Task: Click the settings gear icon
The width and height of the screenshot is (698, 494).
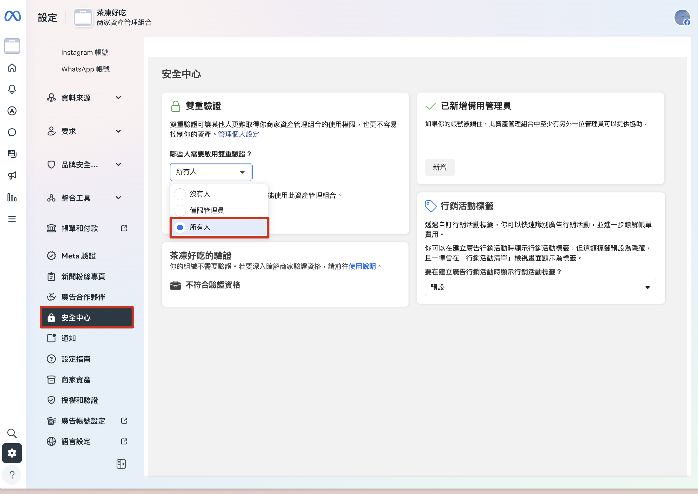Action: pos(12,453)
